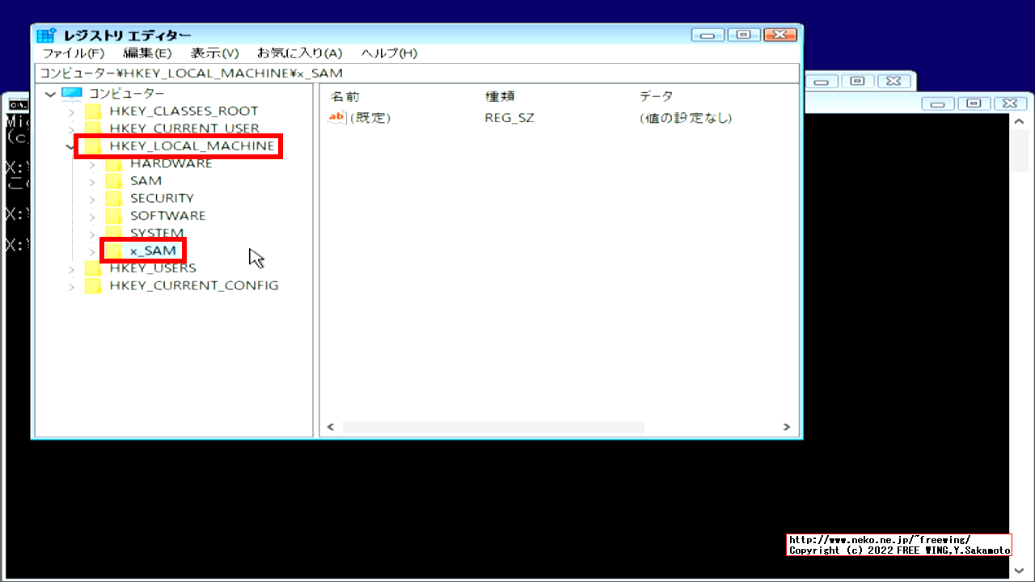Select the SYSTEM folder icon
The width and height of the screenshot is (1035, 582).
click(112, 233)
